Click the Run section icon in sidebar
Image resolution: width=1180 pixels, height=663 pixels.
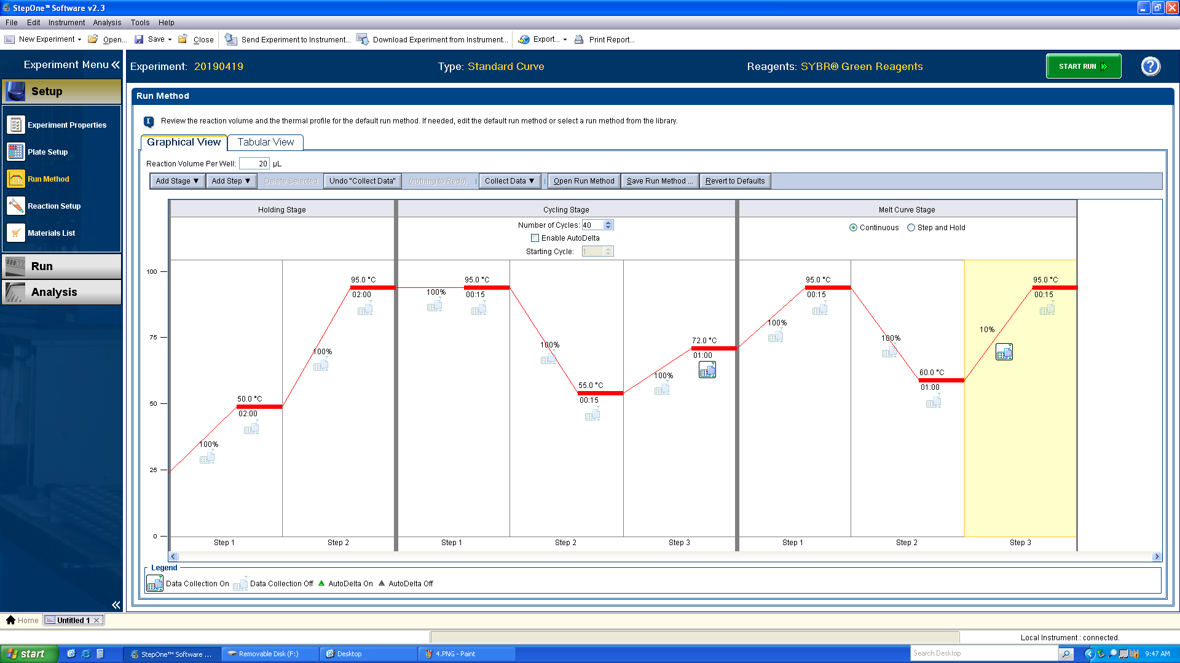click(x=16, y=265)
